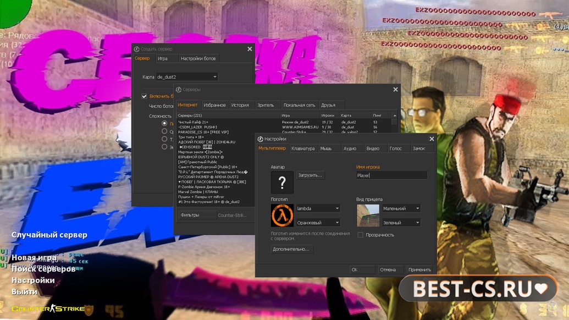This screenshot has width=569, height=320.
Task: Switch to the Избранное tab in Серверы
Action: pos(214,105)
